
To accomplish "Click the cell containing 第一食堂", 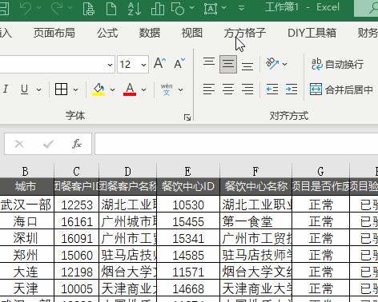I will 255,221.
